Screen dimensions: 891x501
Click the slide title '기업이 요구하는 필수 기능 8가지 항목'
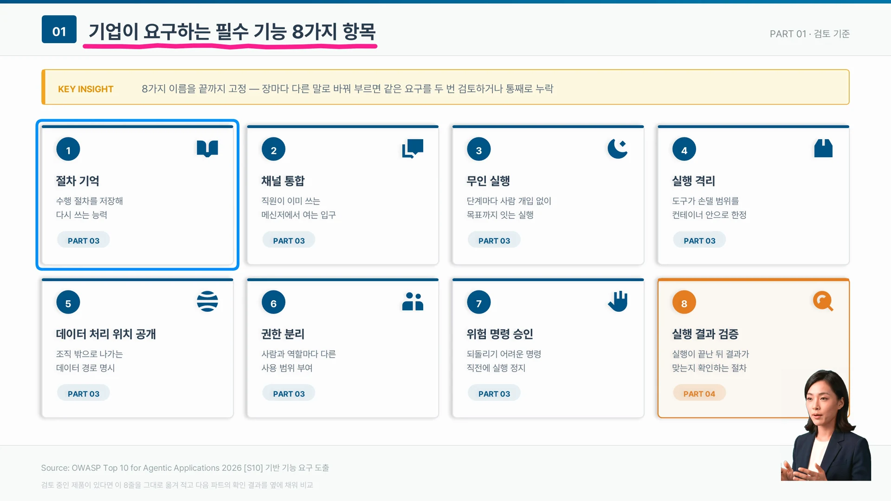[x=232, y=31]
